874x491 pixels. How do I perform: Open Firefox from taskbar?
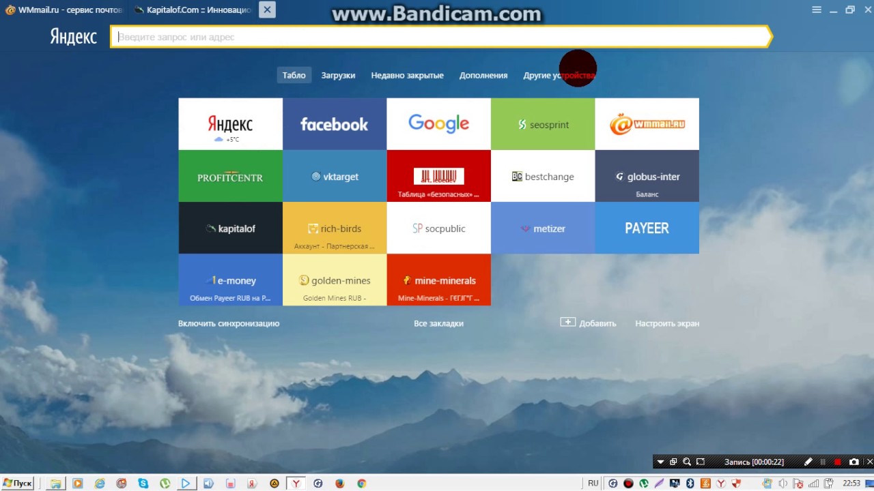[x=339, y=483]
